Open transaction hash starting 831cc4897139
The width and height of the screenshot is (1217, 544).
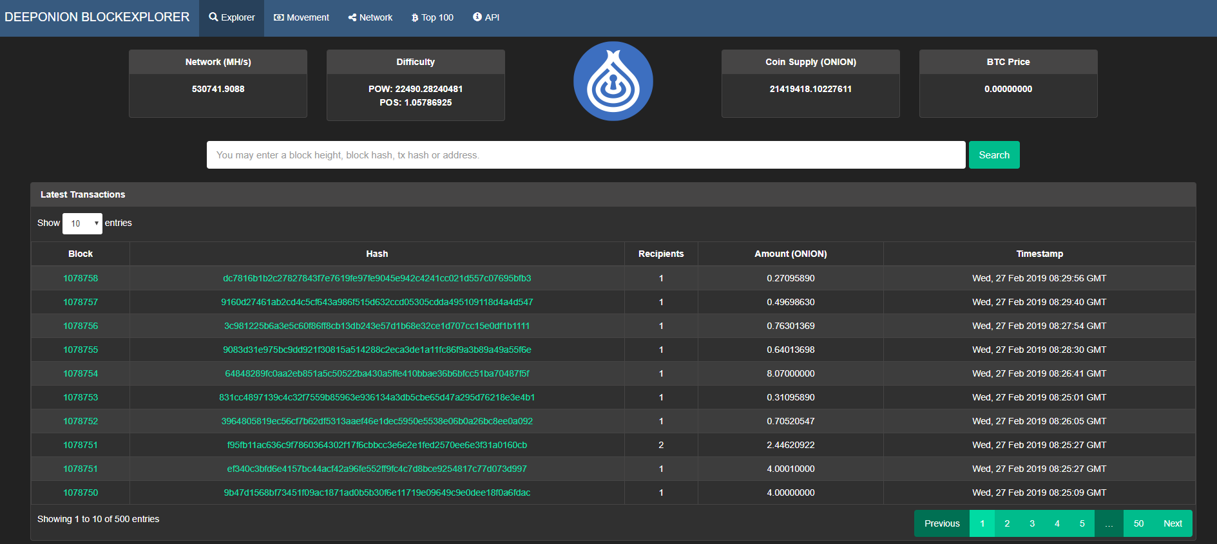[377, 397]
